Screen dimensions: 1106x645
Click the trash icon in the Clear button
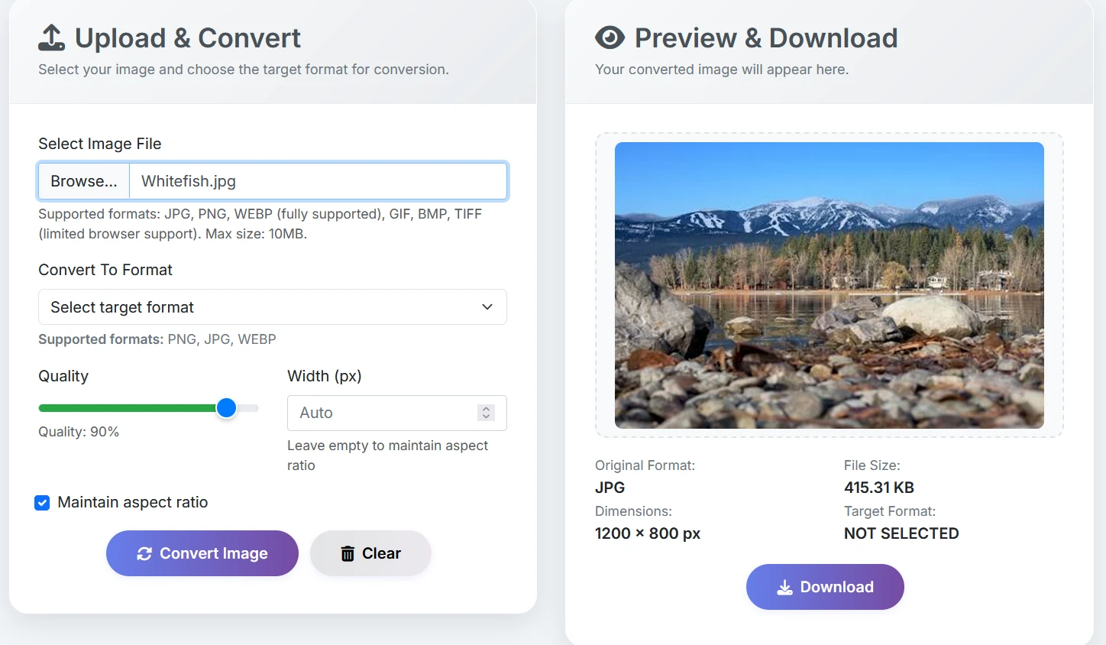point(348,553)
